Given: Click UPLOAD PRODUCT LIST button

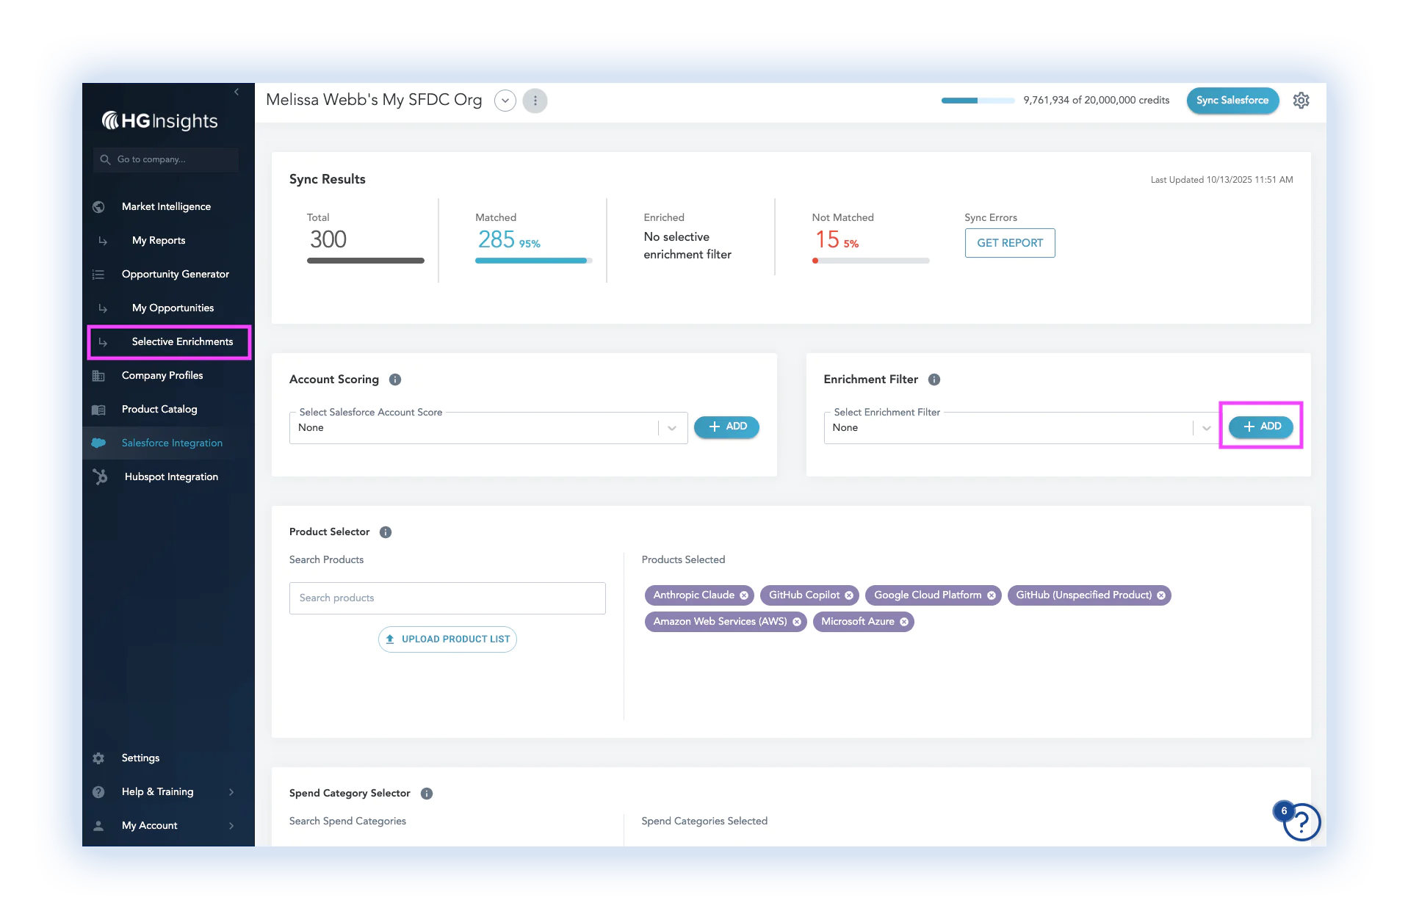Looking at the screenshot, I should [447, 639].
